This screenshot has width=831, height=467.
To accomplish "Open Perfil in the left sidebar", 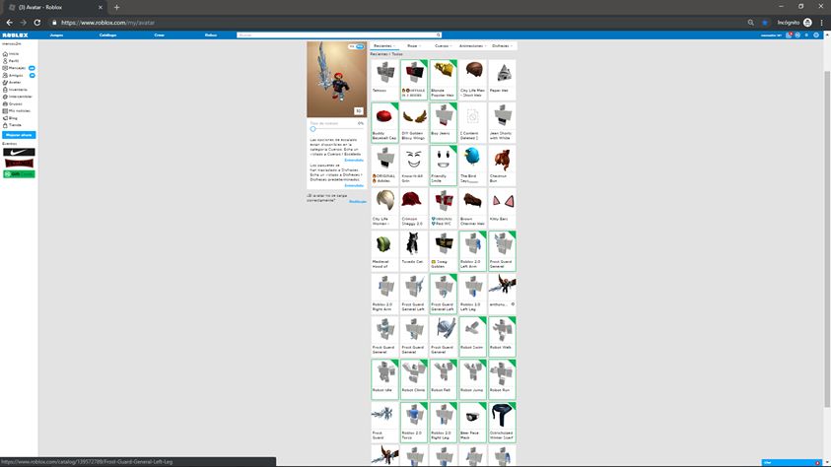I will (x=11, y=61).
